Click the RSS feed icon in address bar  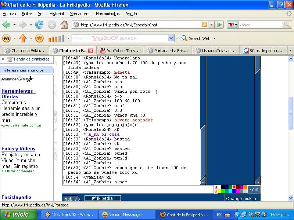tap(204, 25)
